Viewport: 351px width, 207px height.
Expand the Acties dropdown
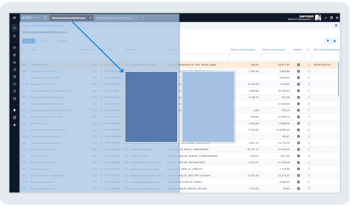click(x=44, y=41)
